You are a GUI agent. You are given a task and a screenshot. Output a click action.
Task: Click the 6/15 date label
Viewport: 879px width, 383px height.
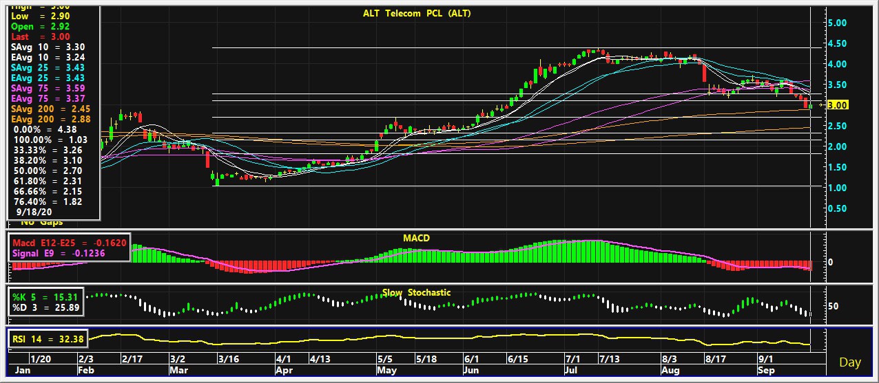pyautogui.click(x=517, y=359)
